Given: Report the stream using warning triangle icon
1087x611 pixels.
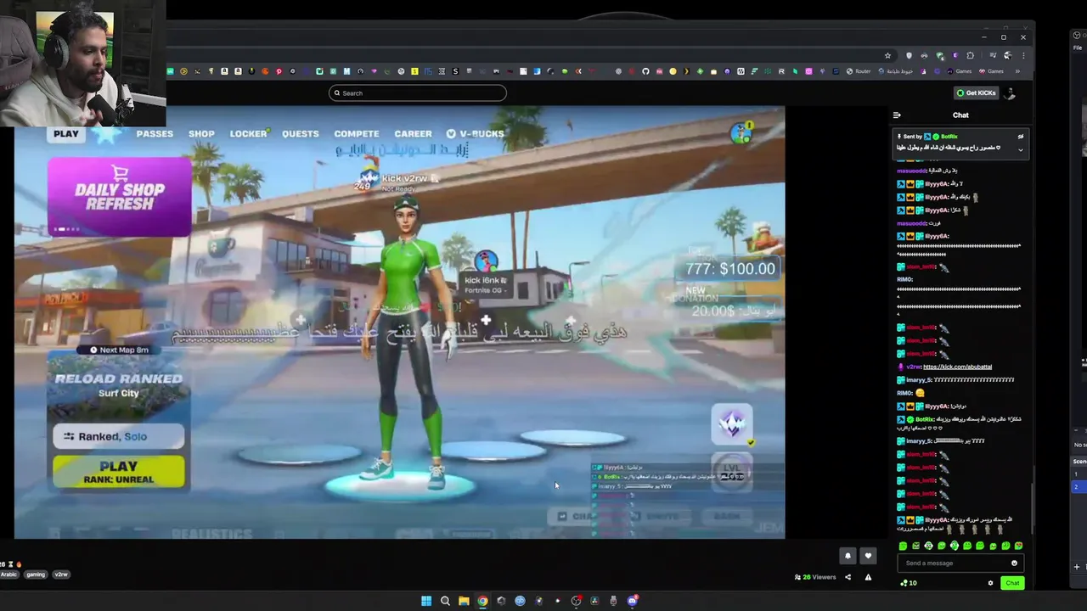Looking at the screenshot, I should pyautogui.click(x=868, y=577).
